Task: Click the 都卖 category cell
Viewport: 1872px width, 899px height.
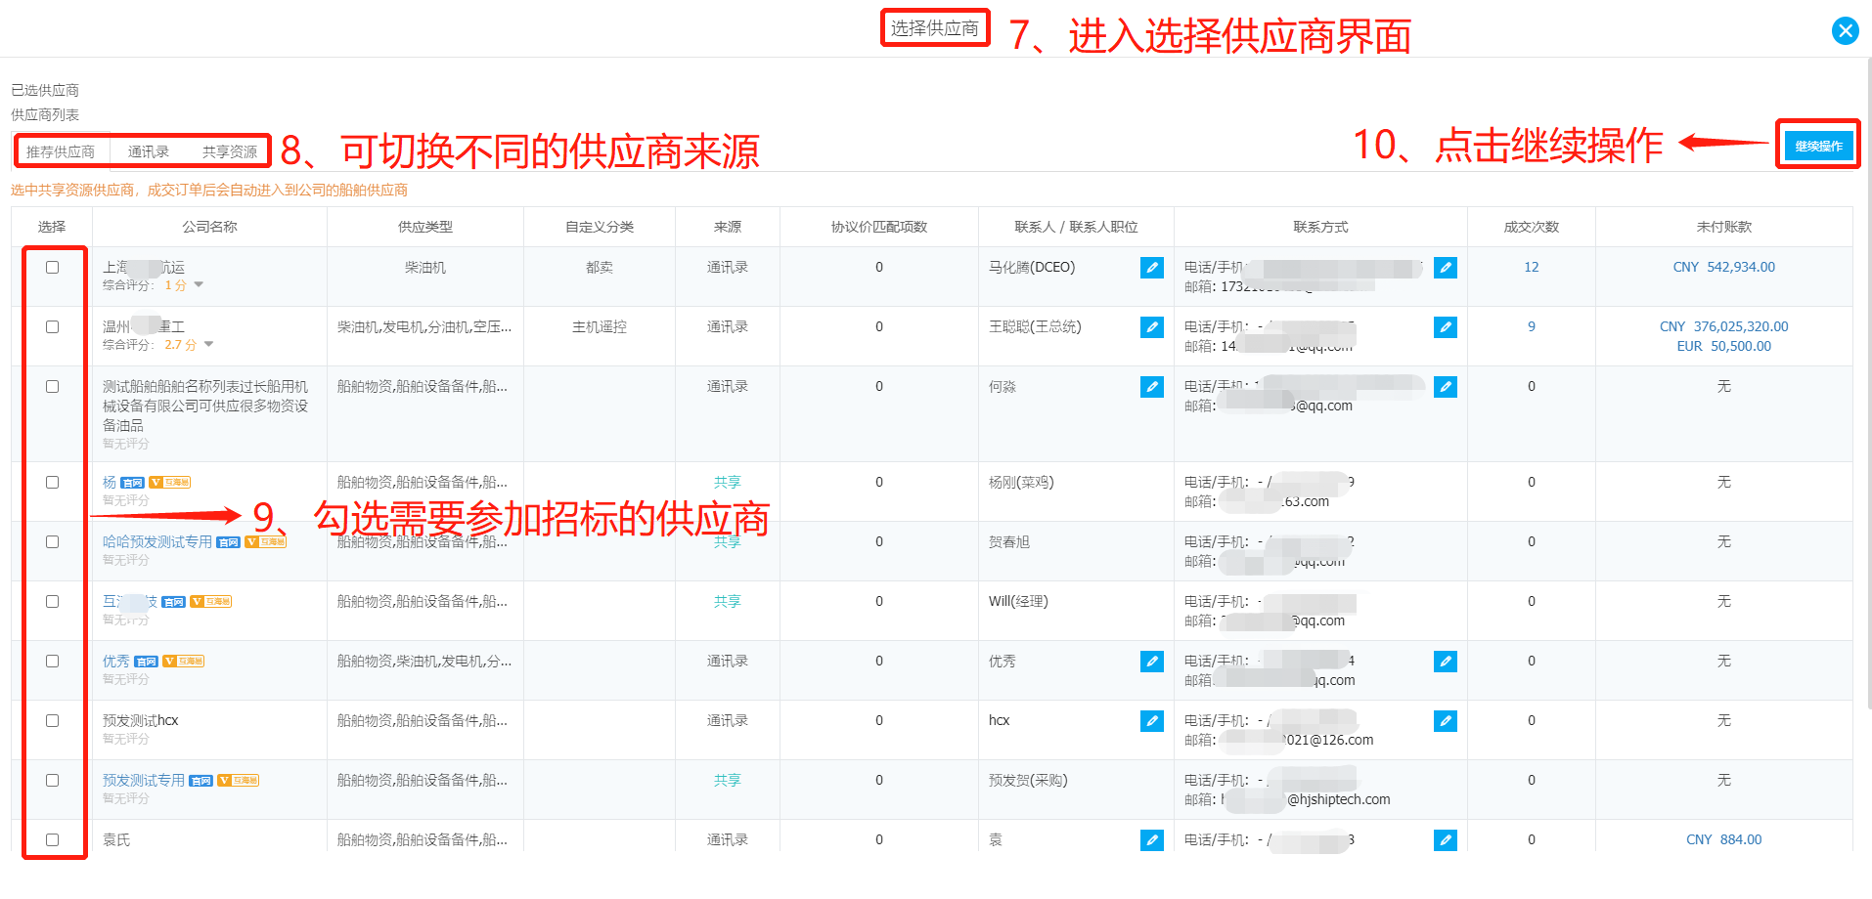Action: 599,268
